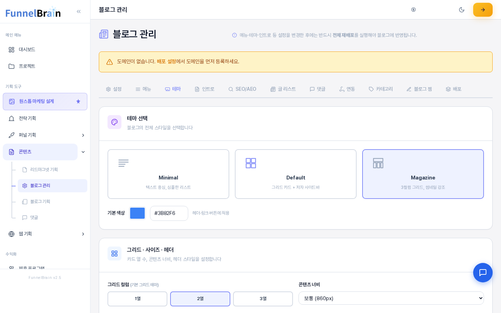
Task: Switch to the 글 리스트 tab
Action: (x=283, y=89)
